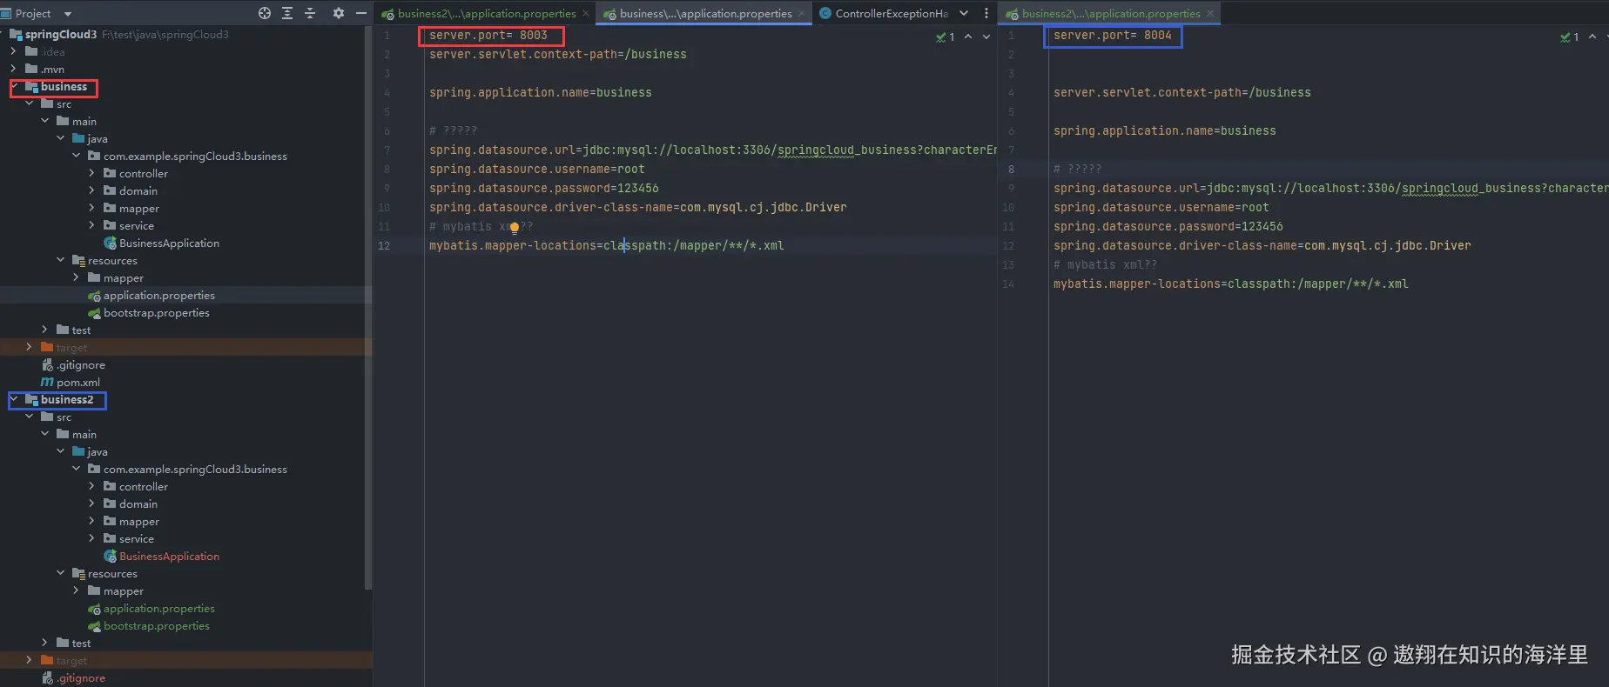Collapse the business module node
This screenshot has height=687, width=1609.
click(15, 86)
